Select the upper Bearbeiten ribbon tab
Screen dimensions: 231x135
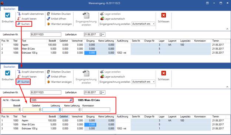click(9, 9)
